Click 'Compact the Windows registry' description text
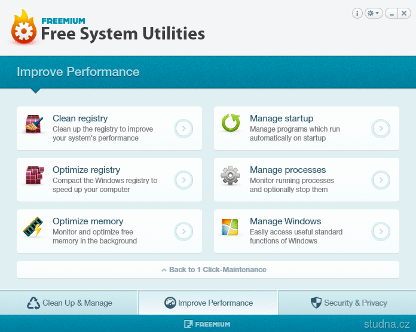 [x=105, y=185]
